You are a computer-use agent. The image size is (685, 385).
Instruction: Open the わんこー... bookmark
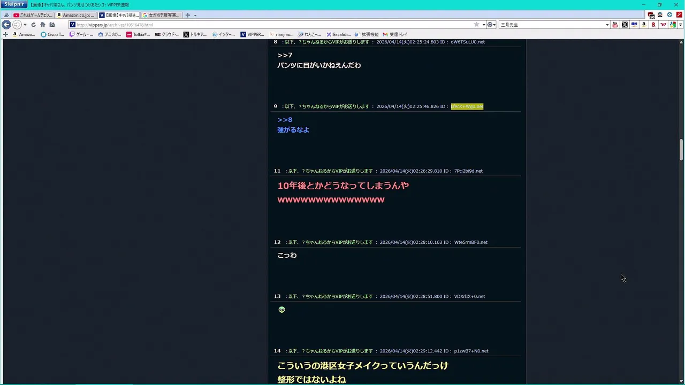pos(309,34)
